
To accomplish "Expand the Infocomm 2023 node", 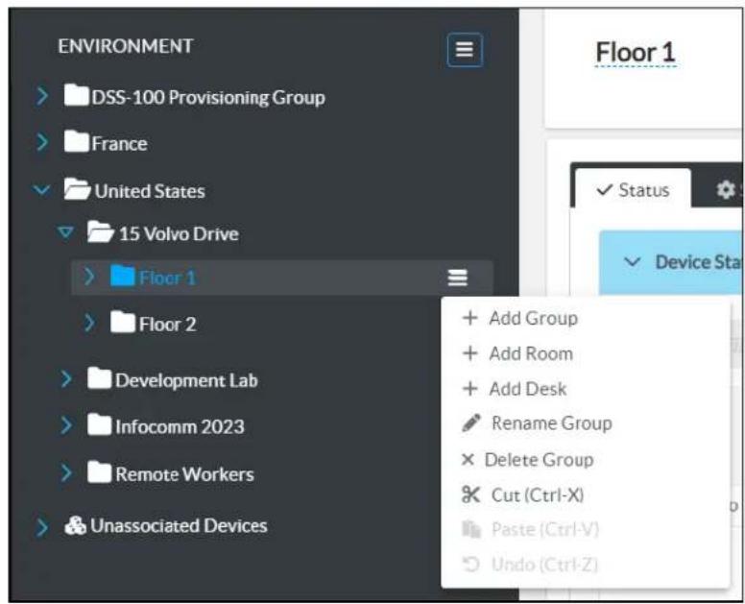I will tap(66, 425).
